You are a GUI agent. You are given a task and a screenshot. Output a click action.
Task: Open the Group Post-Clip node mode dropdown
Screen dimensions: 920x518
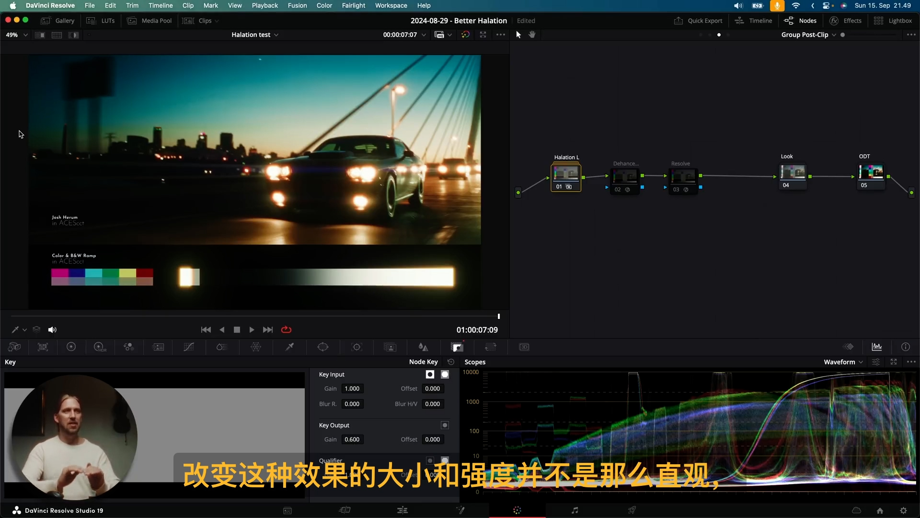pyautogui.click(x=809, y=35)
